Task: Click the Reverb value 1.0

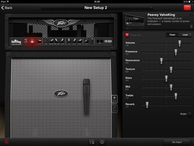Action: coord(127,107)
